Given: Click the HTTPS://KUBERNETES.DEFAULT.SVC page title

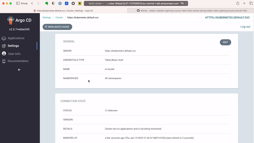Looking at the screenshot, I should click(228, 18).
